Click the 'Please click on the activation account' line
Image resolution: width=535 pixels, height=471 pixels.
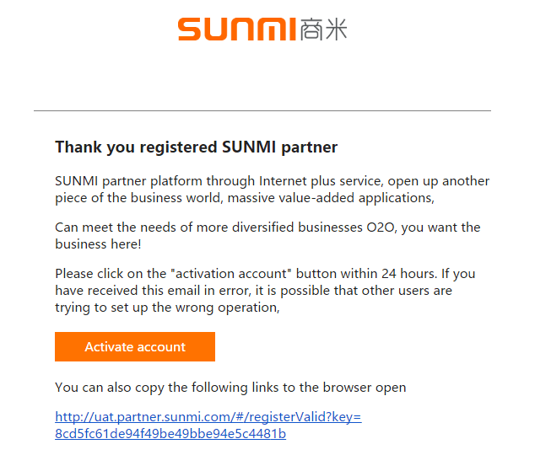point(265,274)
